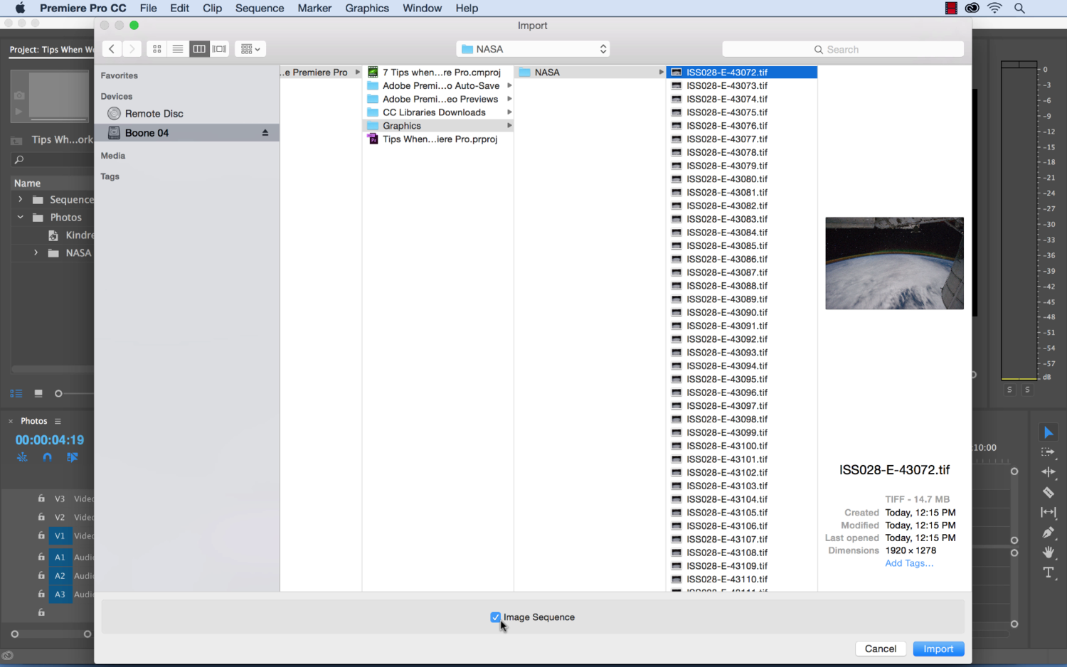Viewport: 1067px width, 667px height.
Task: Open the item arrangement dropdown
Action: point(250,49)
